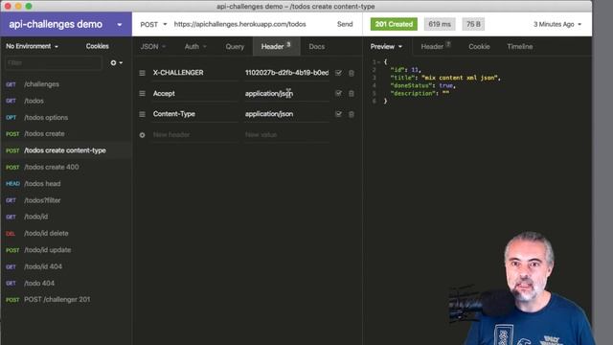This screenshot has height=345, width=613.
Task: Collapse the JSON response fold arrow on line 1
Action: [x=379, y=62]
